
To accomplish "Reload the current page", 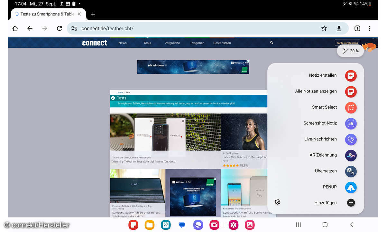I will click(60, 28).
